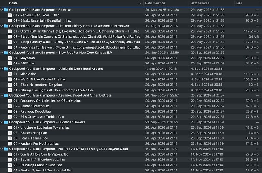Click the 74 MB size of Bosses Hang
Screen dimensions: 262x173
coord(254,133)
